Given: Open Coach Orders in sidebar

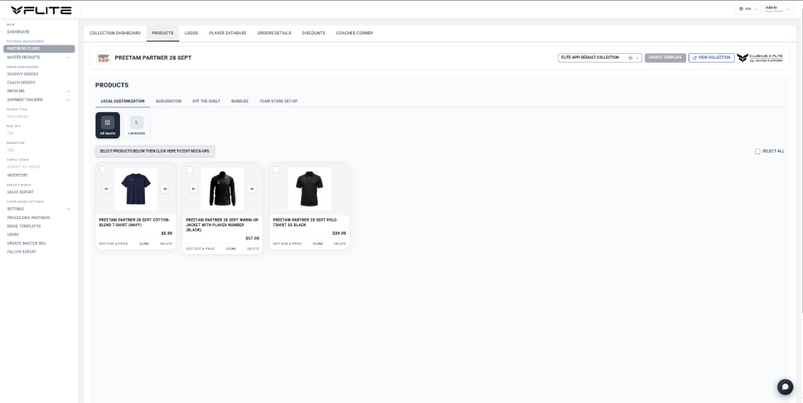Looking at the screenshot, I should tap(21, 83).
